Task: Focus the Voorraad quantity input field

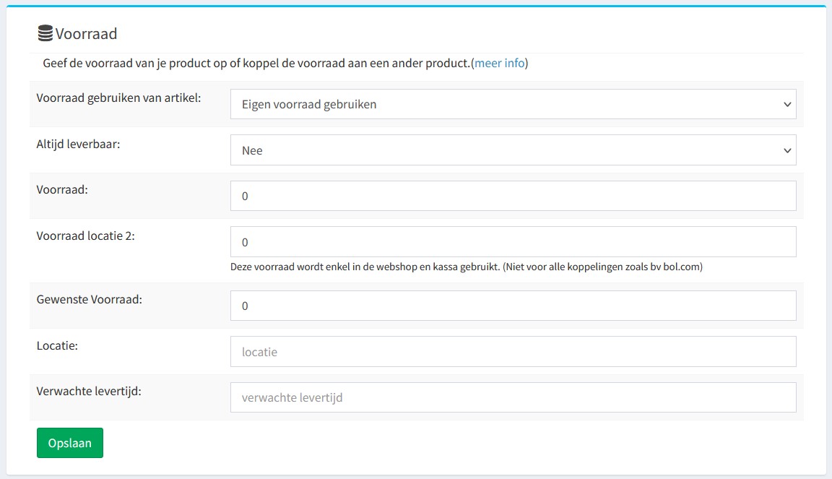Action: click(513, 196)
